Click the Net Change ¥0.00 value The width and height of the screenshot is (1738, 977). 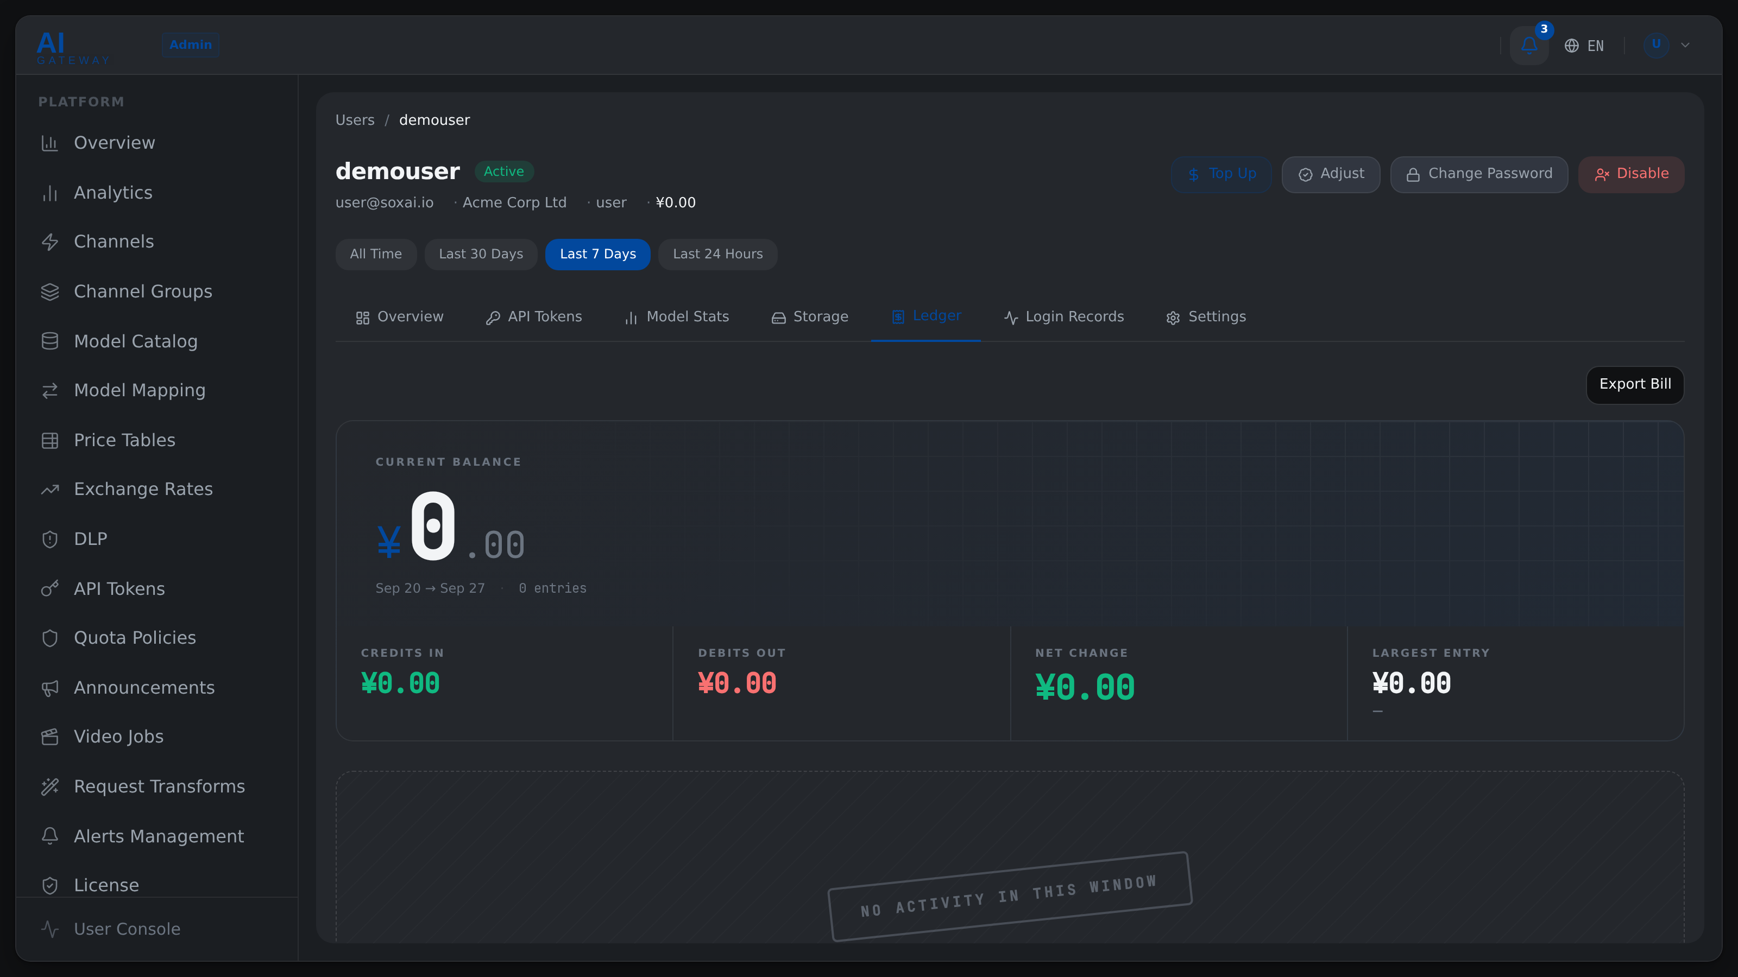(1085, 688)
